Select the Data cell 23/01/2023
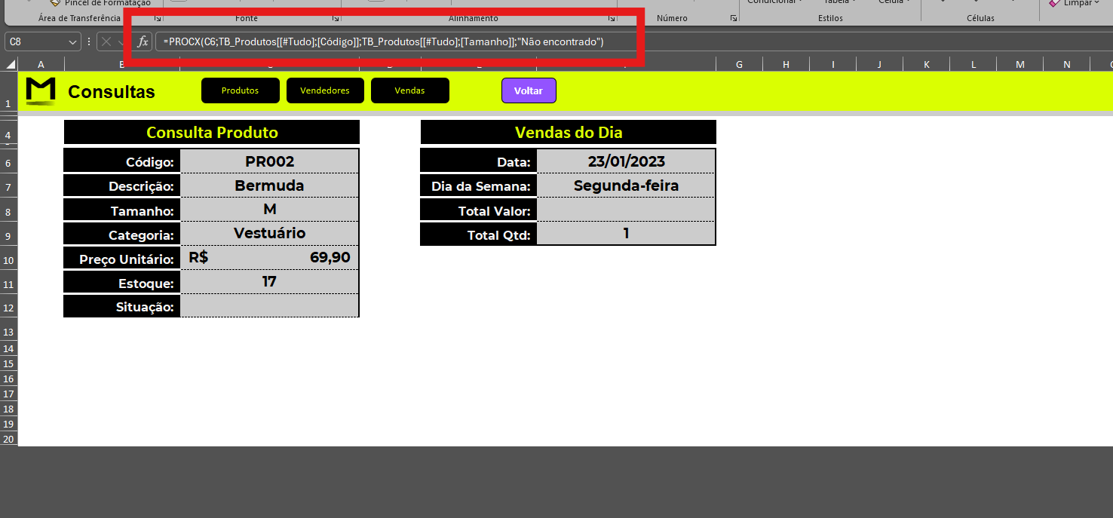The width and height of the screenshot is (1113, 518). pos(626,161)
